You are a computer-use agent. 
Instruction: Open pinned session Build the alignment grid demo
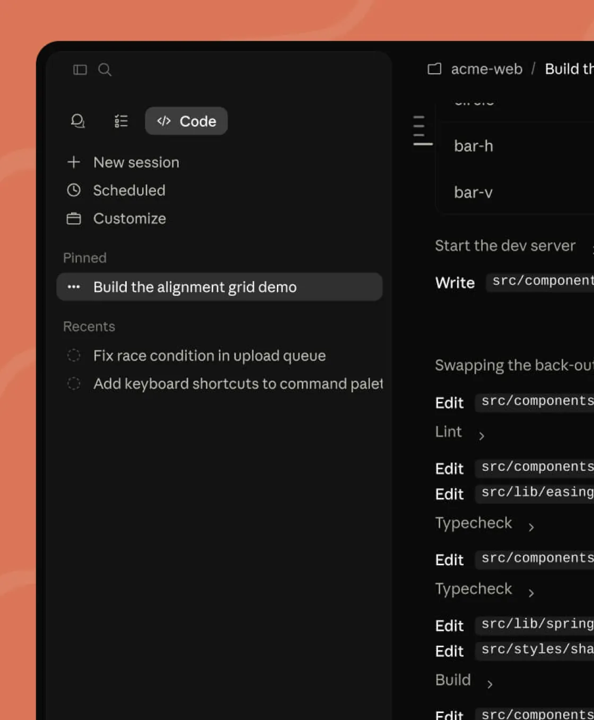219,287
